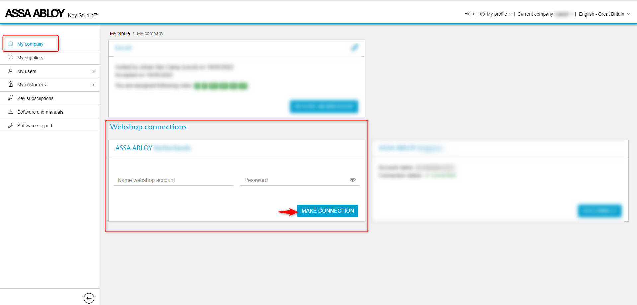The height and width of the screenshot is (305, 637).
Task: Click the download icon beside Software and manuals
Action: point(11,112)
